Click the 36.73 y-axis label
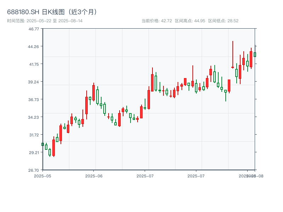The height and width of the screenshot is (212, 283). point(34,99)
